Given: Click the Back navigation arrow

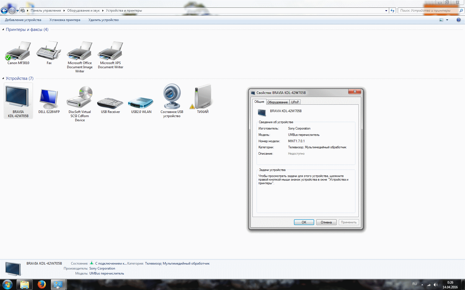Looking at the screenshot, I should [x=4, y=10].
